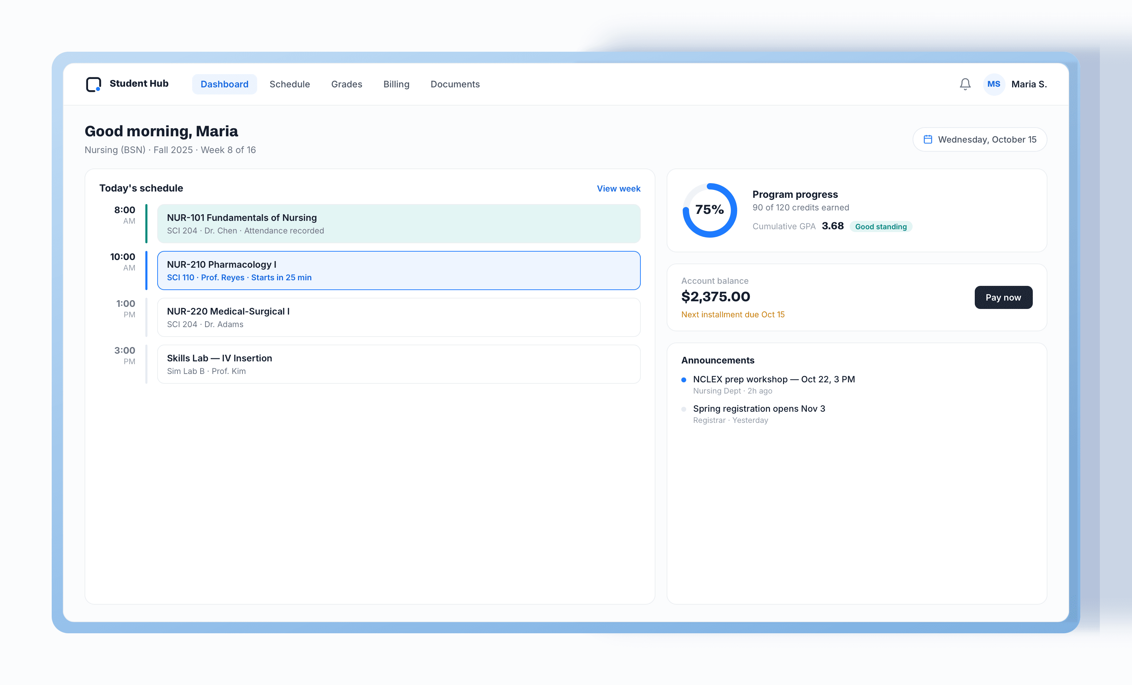Click the Program progress heading
This screenshot has height=685, width=1132.
pyautogui.click(x=795, y=194)
